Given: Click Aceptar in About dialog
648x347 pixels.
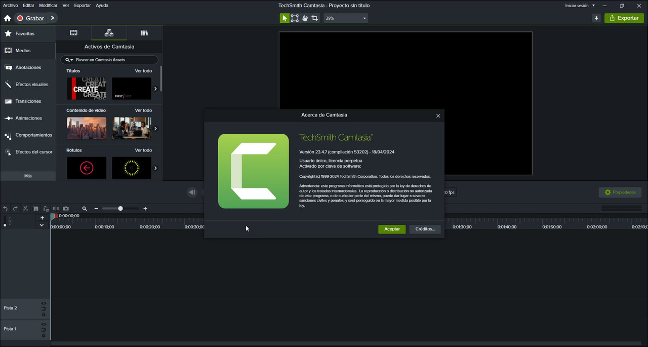Looking at the screenshot, I should (392, 229).
